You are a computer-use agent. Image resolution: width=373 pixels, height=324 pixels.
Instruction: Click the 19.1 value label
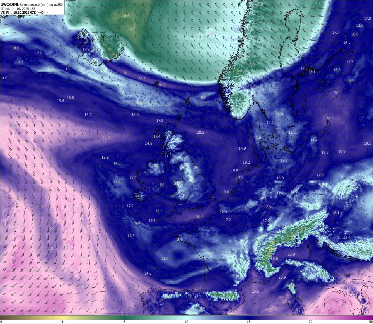click(x=367, y=143)
